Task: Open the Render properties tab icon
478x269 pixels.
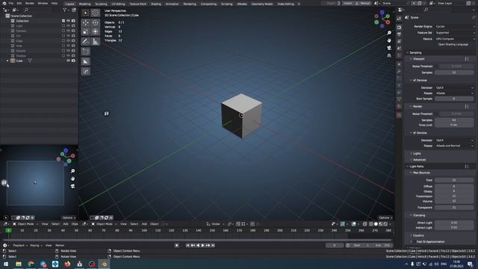Action: (x=399, y=28)
